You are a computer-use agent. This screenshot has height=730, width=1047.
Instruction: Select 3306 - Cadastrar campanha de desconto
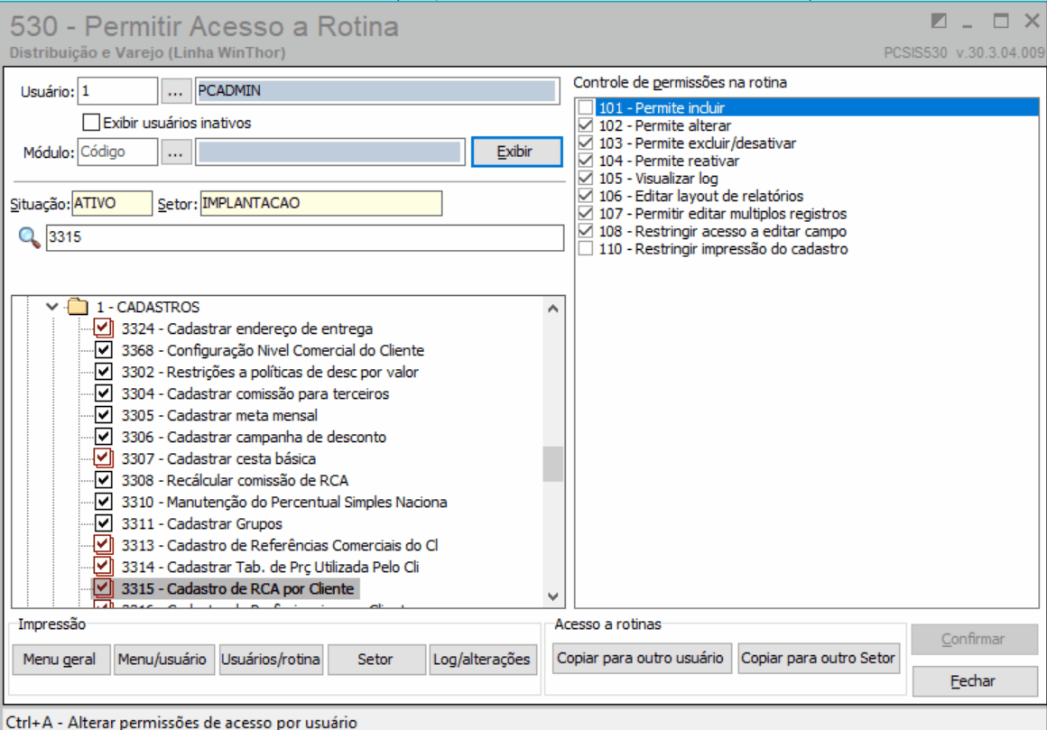pyautogui.click(x=254, y=437)
